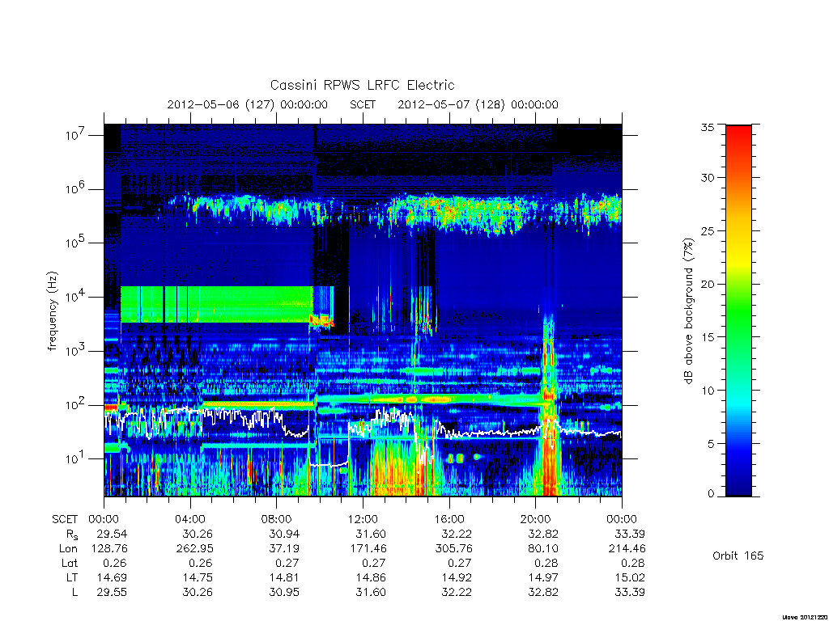Select the 12:00 SCET tick label
Image resolution: width=829 pixels, height=621 pixels.
coord(363,519)
